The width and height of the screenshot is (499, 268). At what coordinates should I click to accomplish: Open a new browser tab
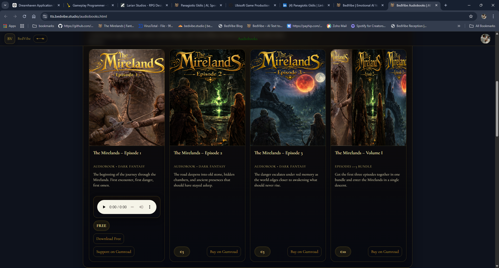tap(446, 5)
